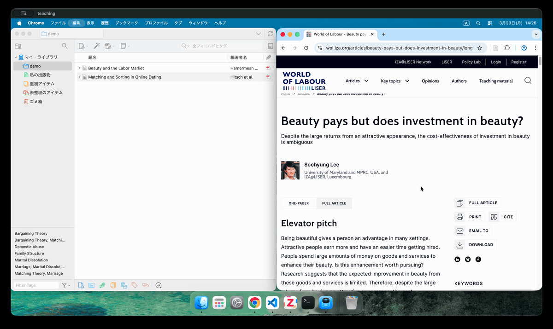The height and width of the screenshot is (329, 553).
Task: Select the World of Labour browser tab
Action: [339, 35]
